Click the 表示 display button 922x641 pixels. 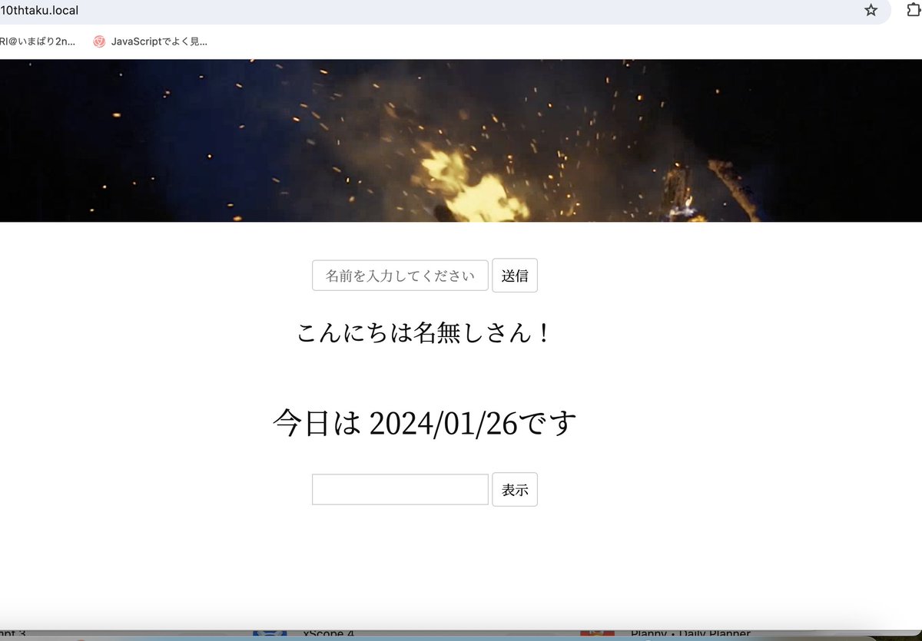[x=515, y=490]
